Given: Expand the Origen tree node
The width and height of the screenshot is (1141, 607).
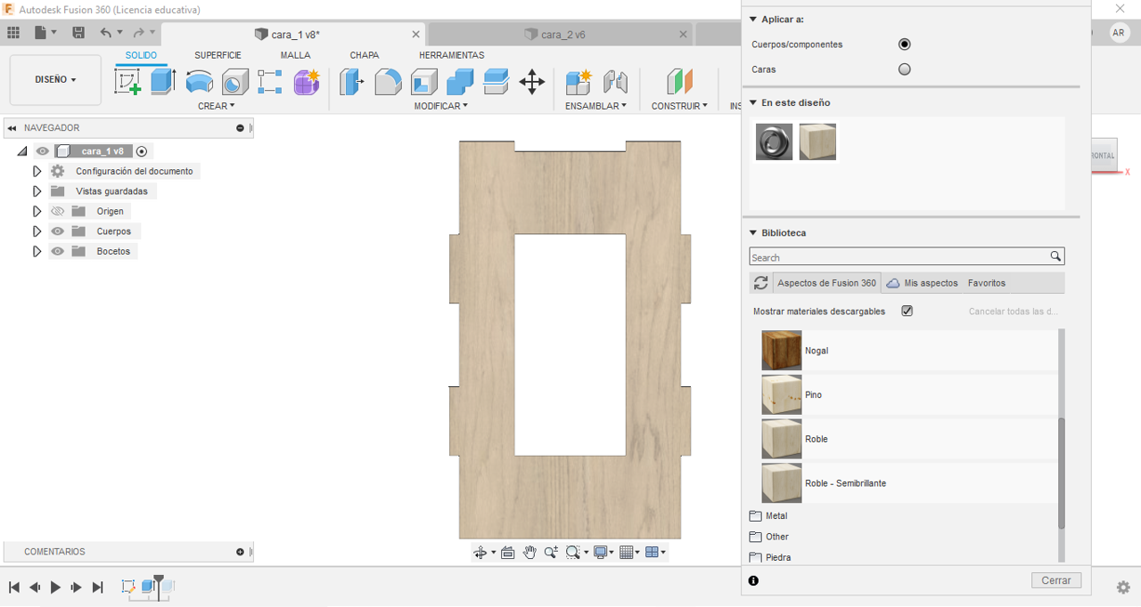Looking at the screenshot, I should click(37, 211).
